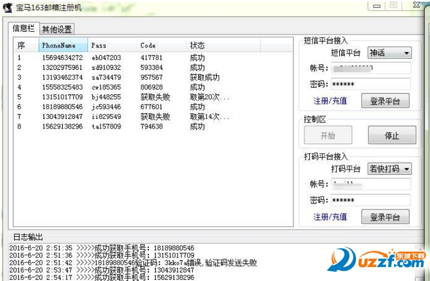Screen dimensions: 430x281
Task: Click 登录平台 under 短信平台接入
Action: pos(385,101)
